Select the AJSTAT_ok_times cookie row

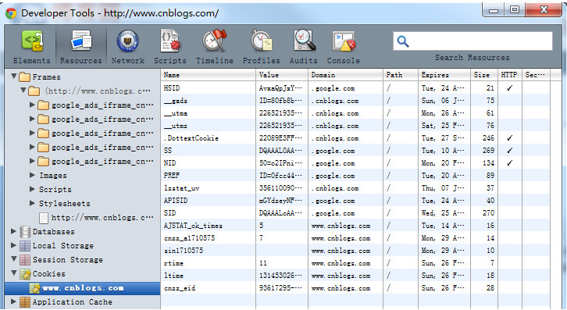pyautogui.click(x=355, y=226)
